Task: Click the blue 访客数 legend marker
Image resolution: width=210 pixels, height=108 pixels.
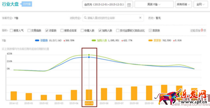Action: point(37,41)
